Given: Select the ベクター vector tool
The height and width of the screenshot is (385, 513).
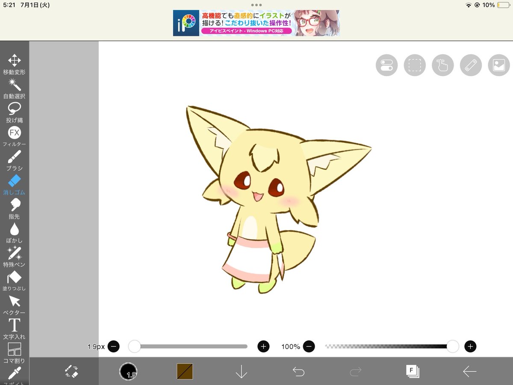Looking at the screenshot, I should click(x=14, y=305).
